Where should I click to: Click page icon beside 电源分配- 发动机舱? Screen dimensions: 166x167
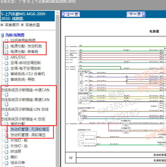click(x=6, y=46)
